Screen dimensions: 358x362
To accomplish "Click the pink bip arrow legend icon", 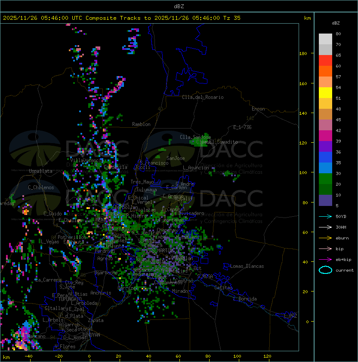I will click(325, 248).
